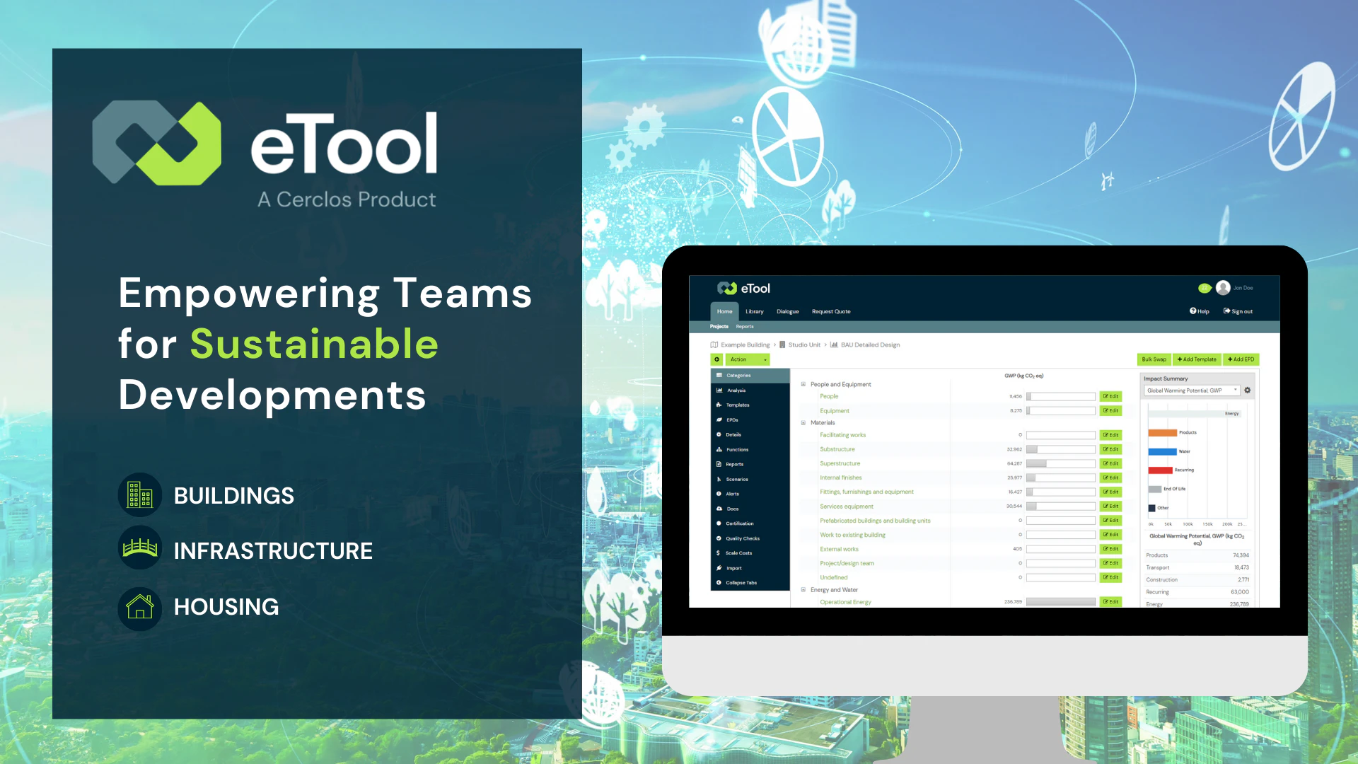1358x764 pixels.
Task: Open the Import tool in the sidebar
Action: pos(719,567)
